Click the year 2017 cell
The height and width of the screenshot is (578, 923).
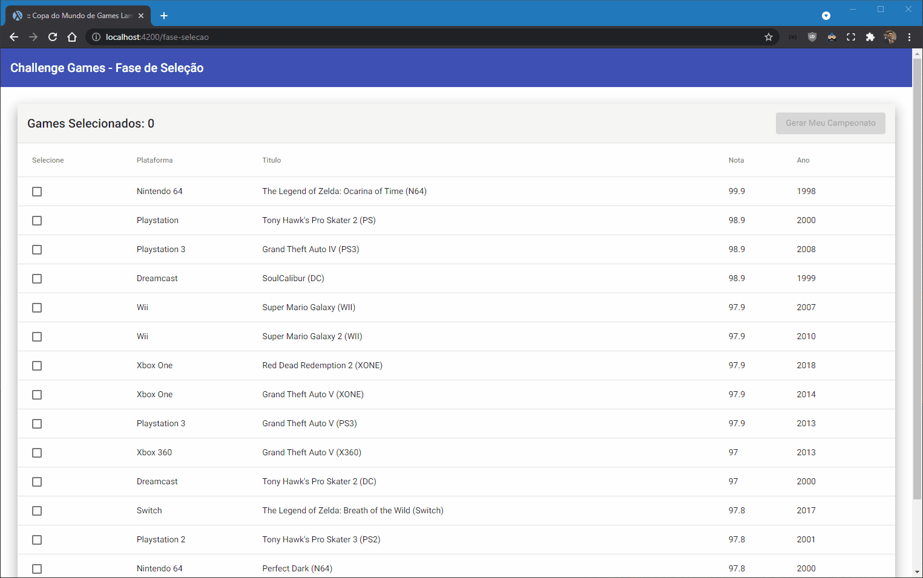[806, 510]
